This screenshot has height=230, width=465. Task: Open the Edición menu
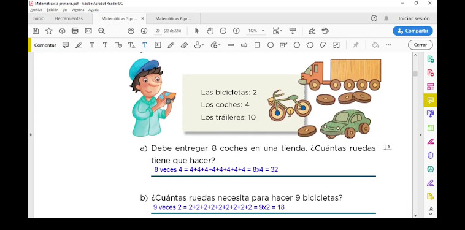[x=53, y=10]
